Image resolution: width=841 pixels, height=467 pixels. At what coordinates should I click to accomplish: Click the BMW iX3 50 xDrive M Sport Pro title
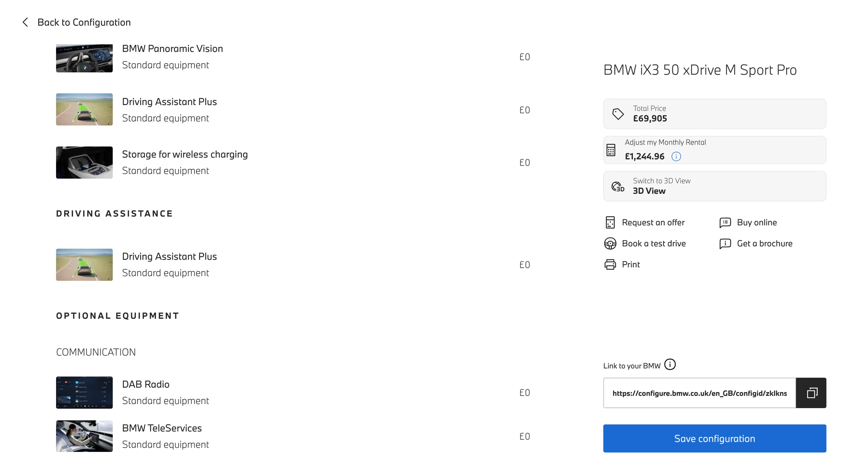tap(700, 70)
